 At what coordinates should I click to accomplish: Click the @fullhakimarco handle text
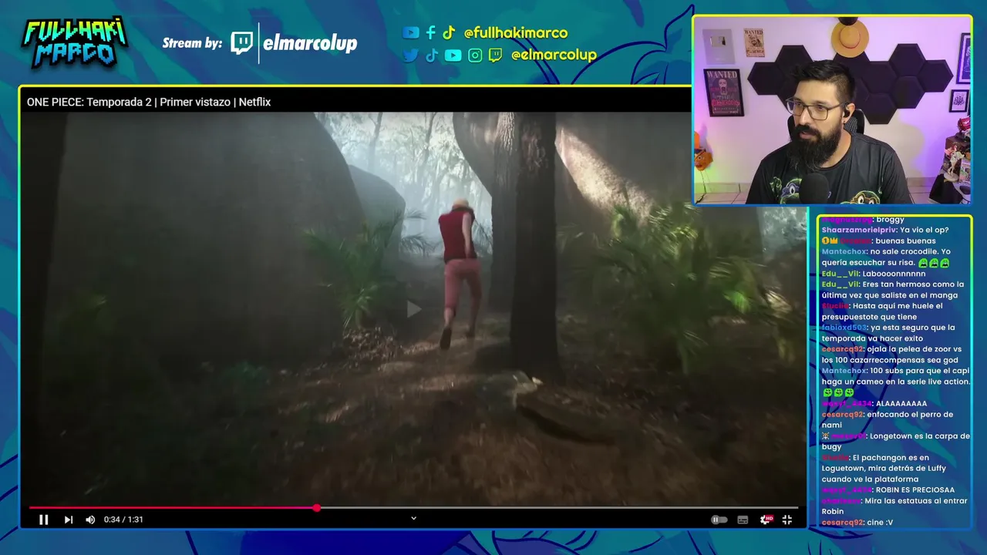[516, 33]
